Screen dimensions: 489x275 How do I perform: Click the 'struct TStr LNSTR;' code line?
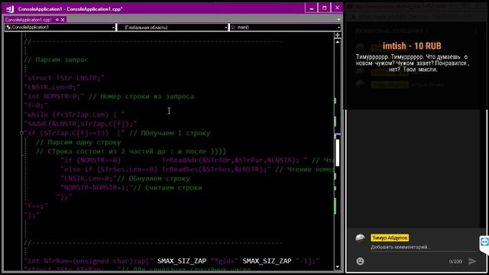tap(64, 78)
